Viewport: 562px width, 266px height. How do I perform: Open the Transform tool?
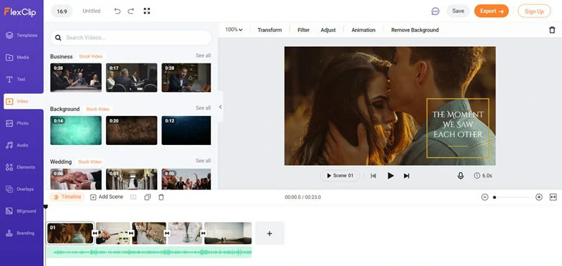click(269, 30)
